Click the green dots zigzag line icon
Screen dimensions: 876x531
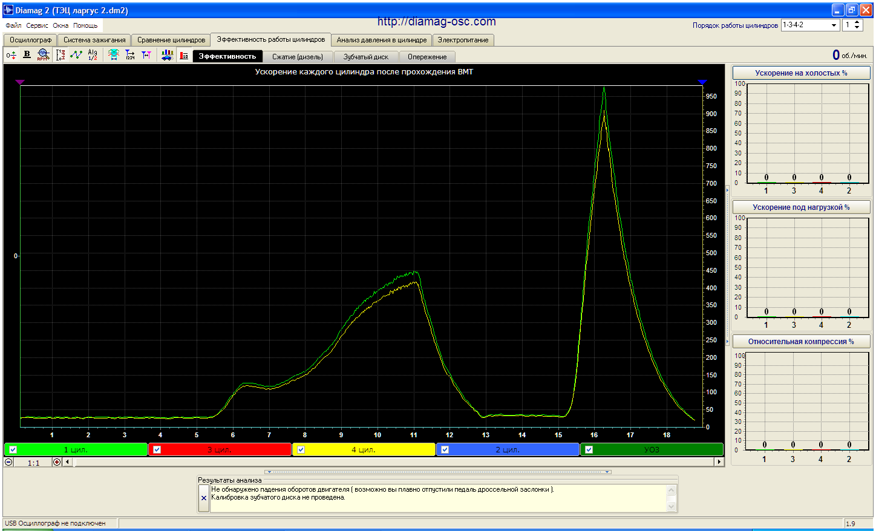[x=76, y=55]
